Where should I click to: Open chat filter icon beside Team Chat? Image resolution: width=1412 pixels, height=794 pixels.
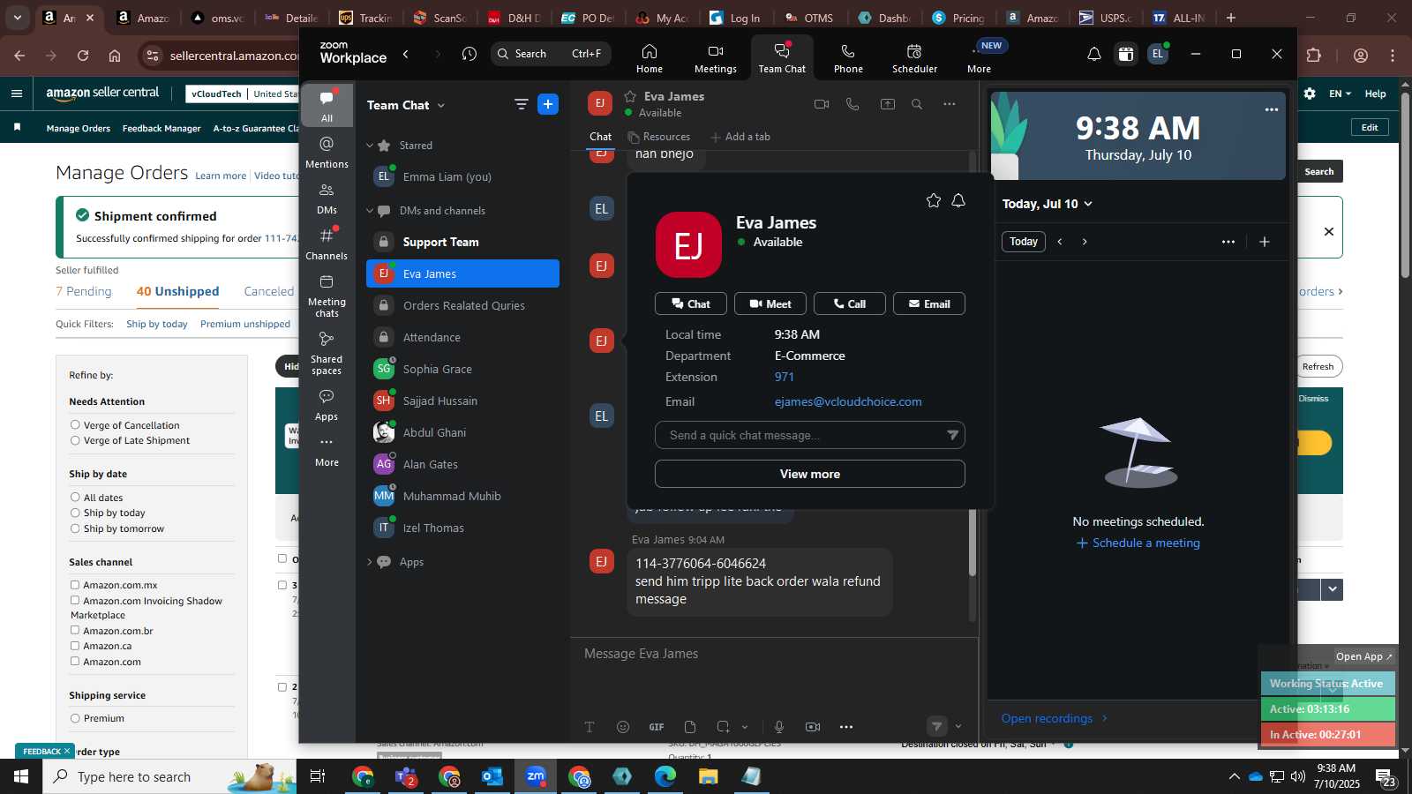(x=522, y=105)
